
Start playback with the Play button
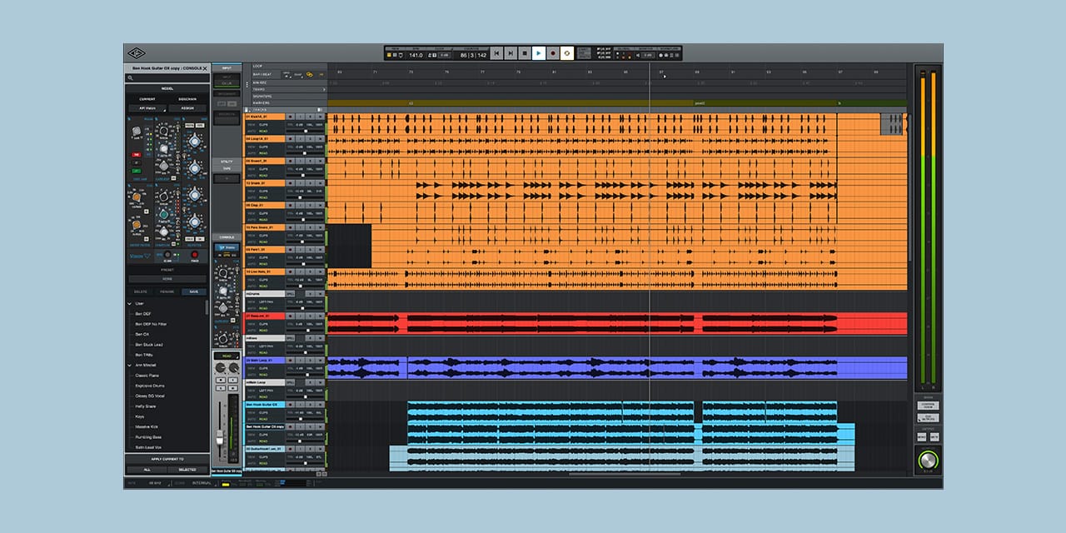click(x=538, y=52)
